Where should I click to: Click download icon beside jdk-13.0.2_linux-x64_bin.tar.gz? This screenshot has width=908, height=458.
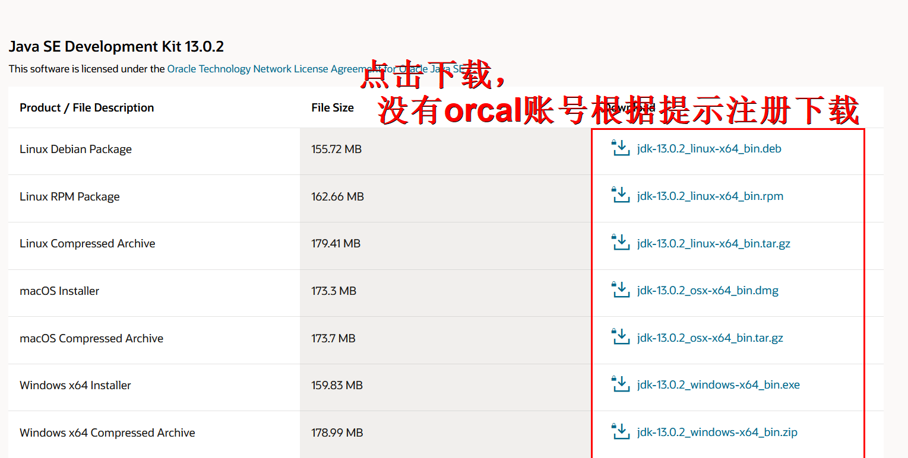(x=621, y=242)
